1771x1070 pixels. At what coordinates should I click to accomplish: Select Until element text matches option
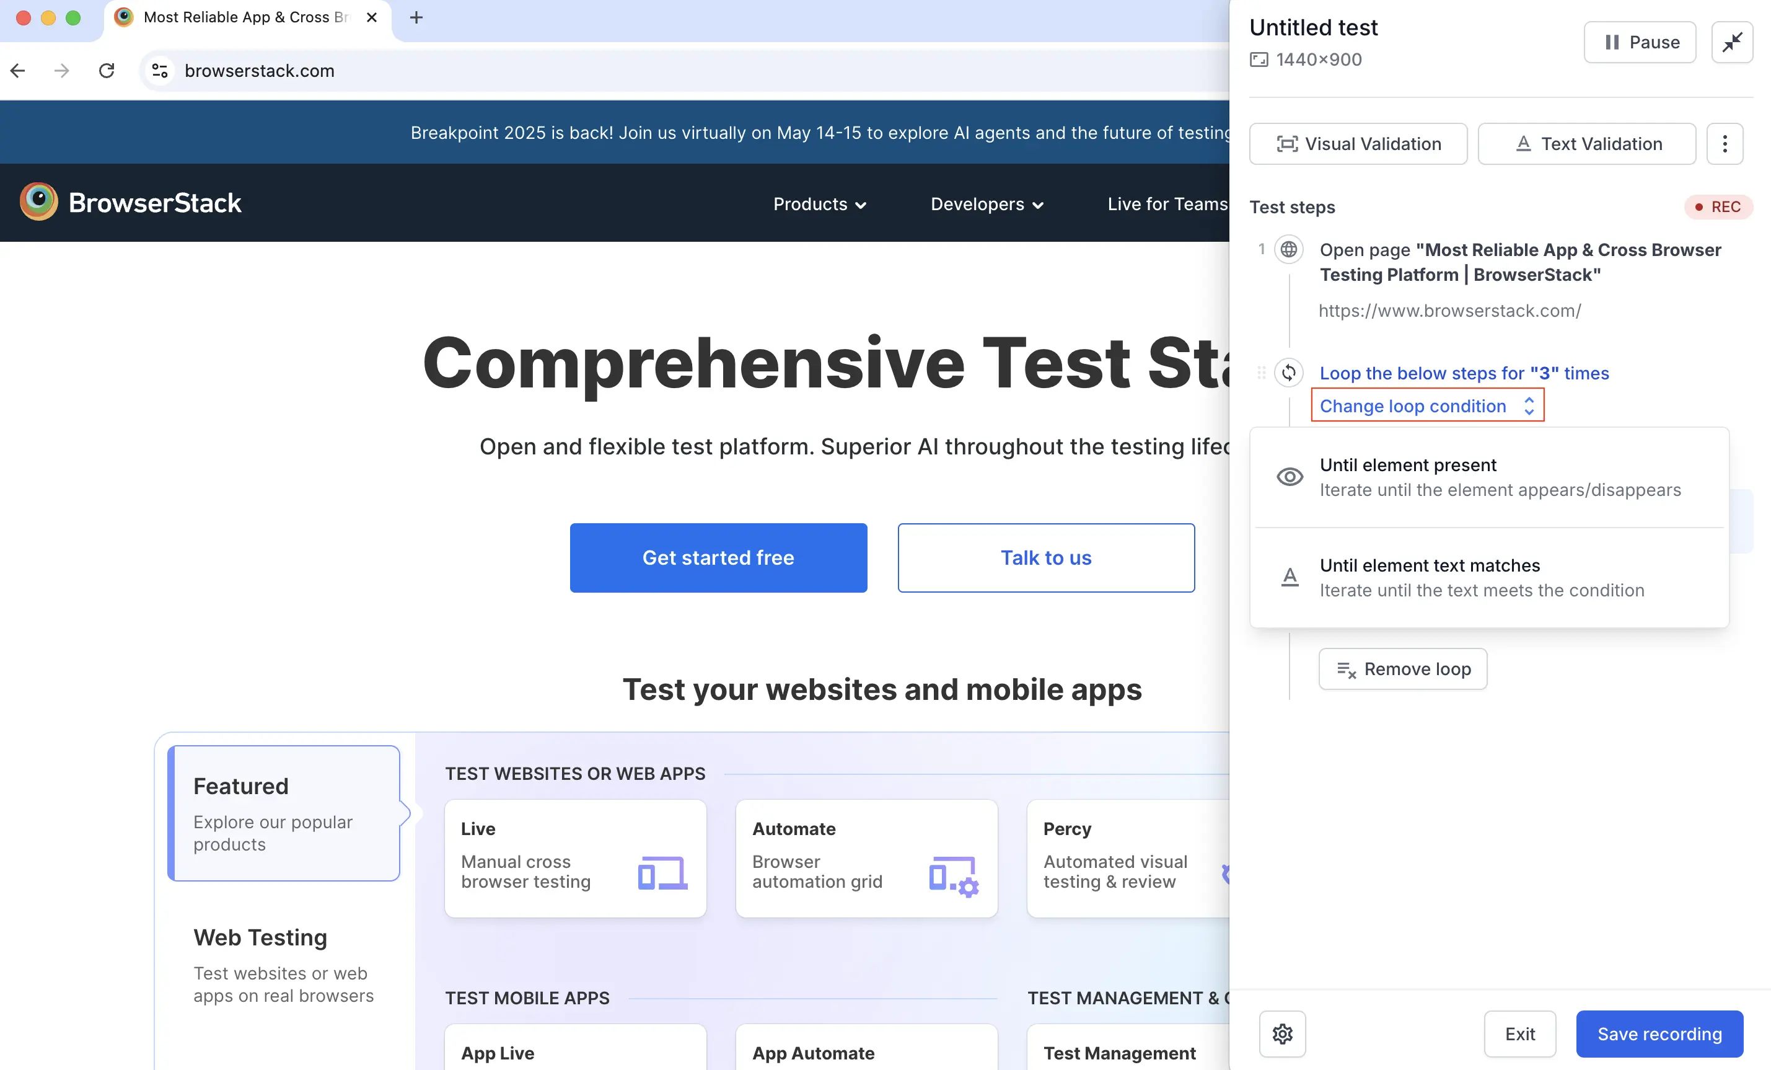(1488, 577)
